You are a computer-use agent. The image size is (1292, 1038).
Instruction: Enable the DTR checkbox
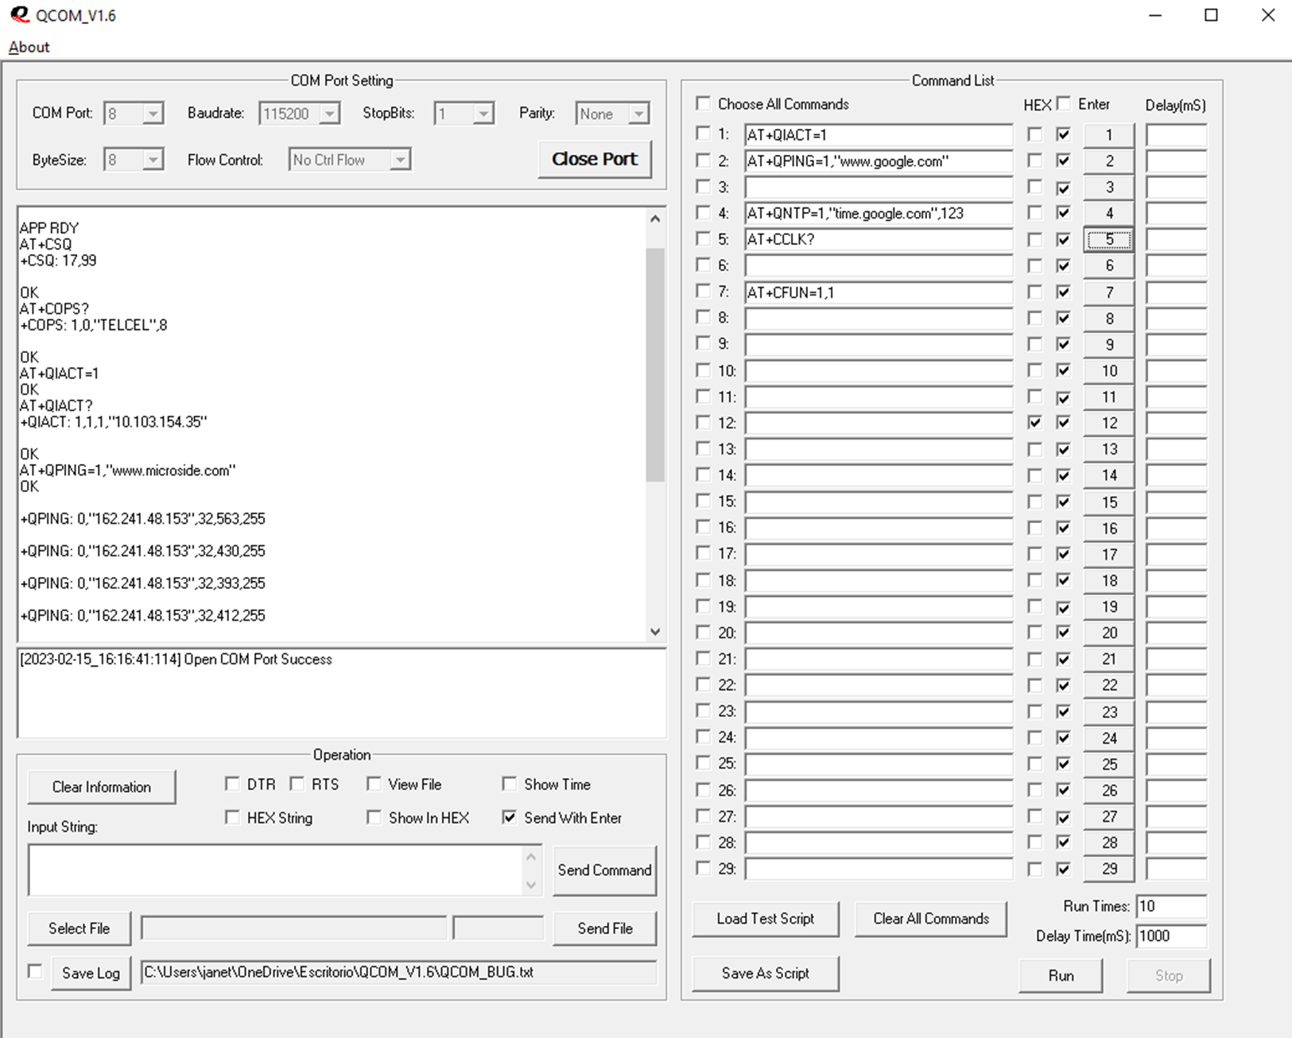click(232, 784)
